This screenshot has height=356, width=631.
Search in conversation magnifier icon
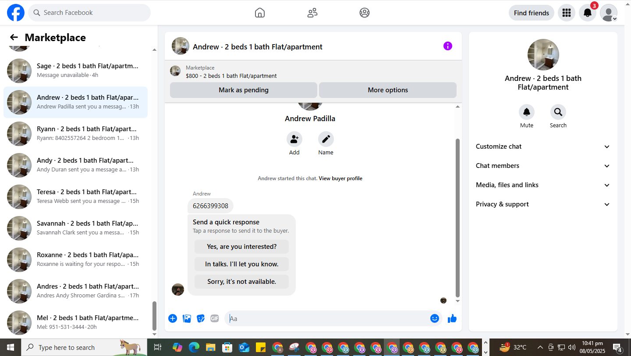coord(558,112)
